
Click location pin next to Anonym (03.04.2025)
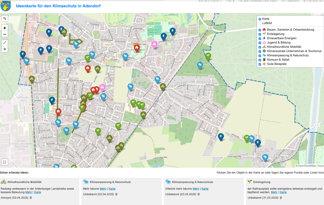31,198
